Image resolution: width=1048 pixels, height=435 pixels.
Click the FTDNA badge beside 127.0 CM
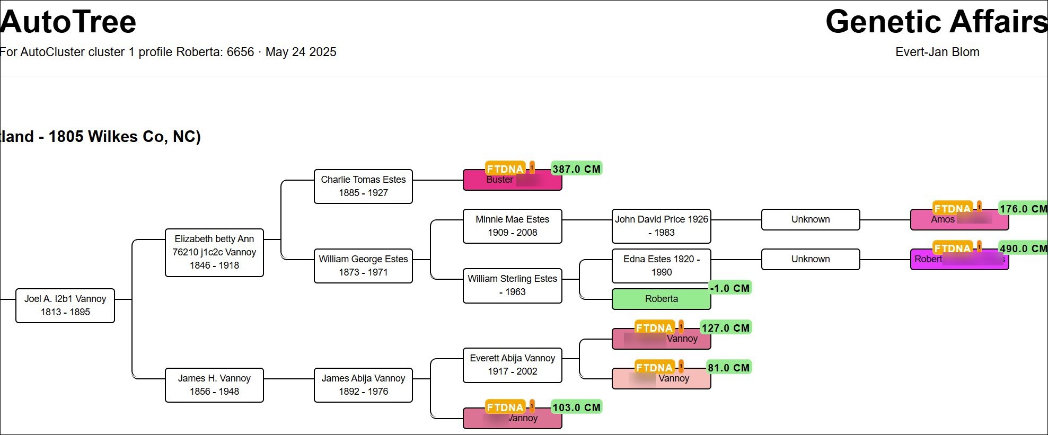[x=654, y=327]
